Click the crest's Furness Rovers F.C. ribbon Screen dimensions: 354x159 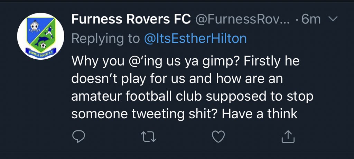[x=41, y=52]
